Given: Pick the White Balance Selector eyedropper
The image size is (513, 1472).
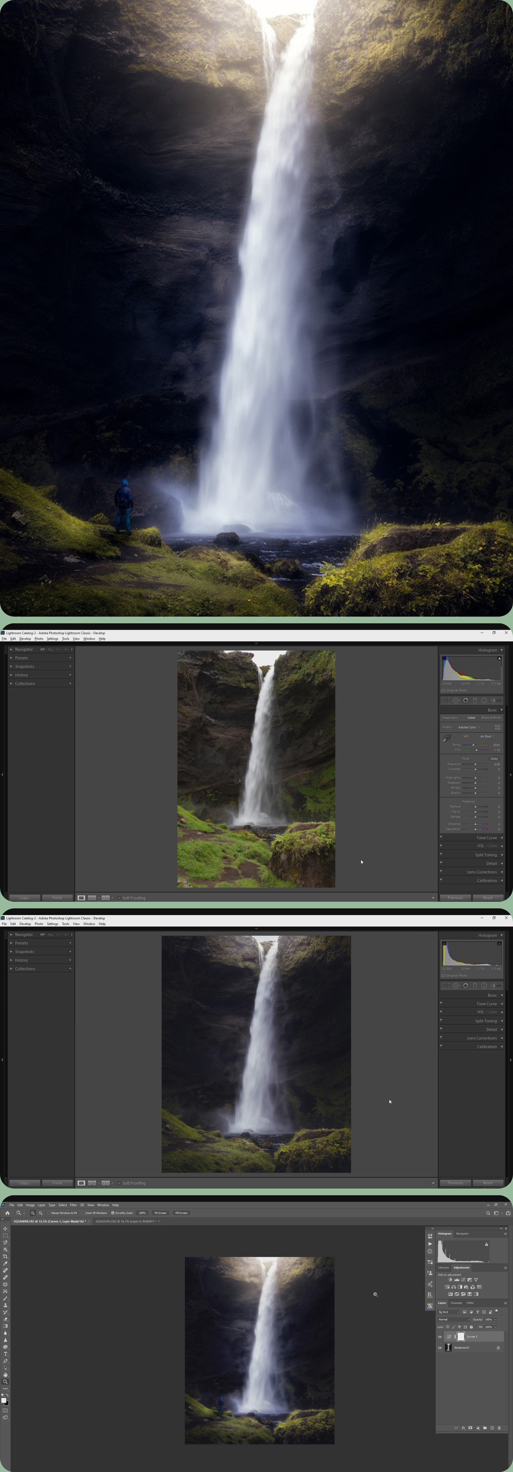Looking at the screenshot, I should (446, 738).
